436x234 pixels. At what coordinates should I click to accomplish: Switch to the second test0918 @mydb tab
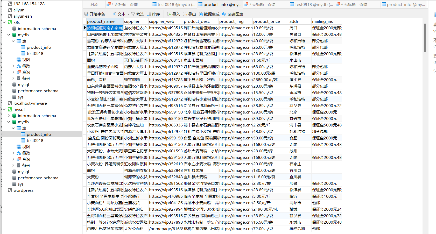pos(312,4)
